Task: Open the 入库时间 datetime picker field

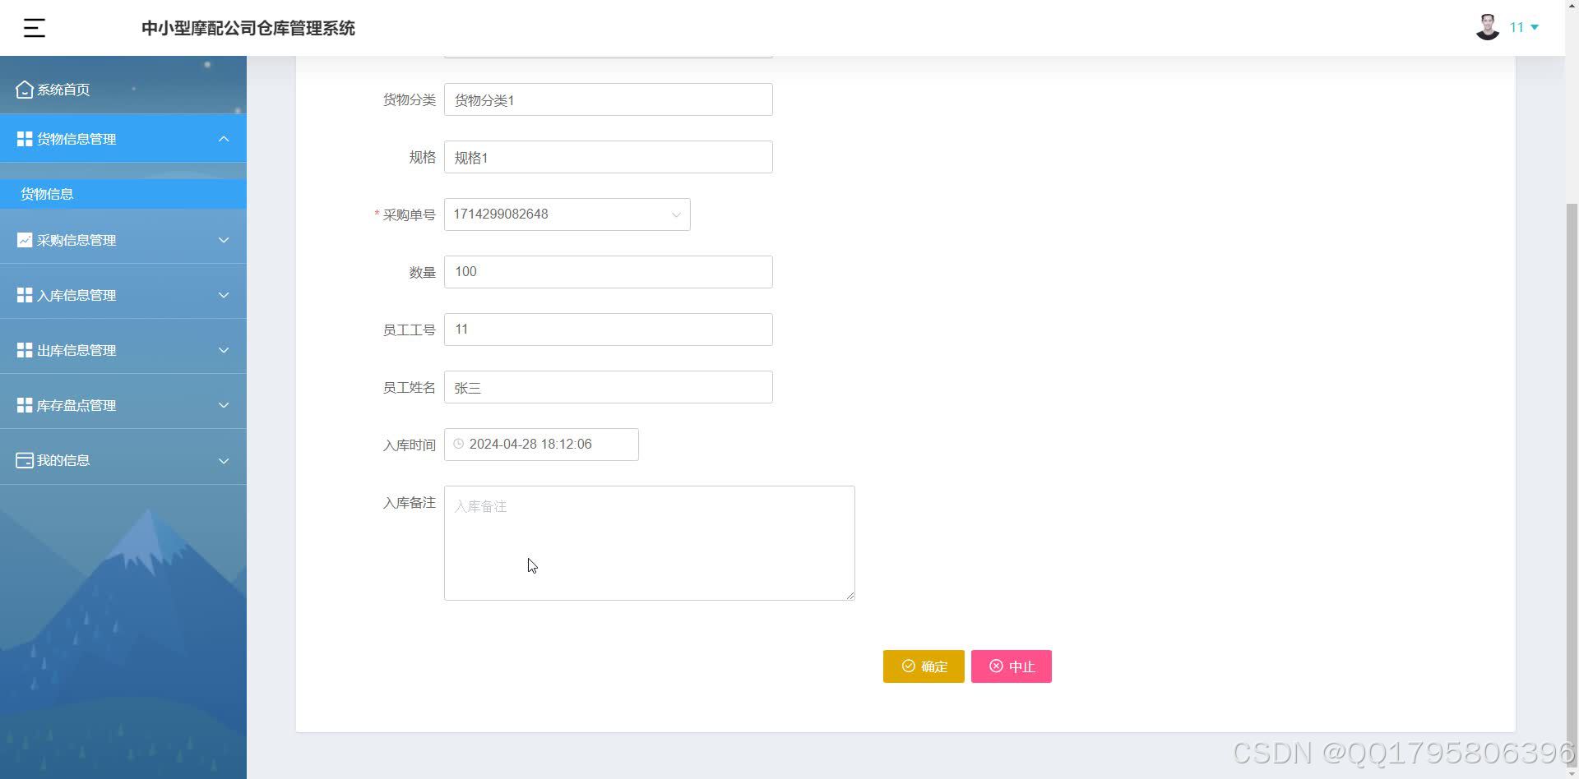Action: click(x=541, y=445)
